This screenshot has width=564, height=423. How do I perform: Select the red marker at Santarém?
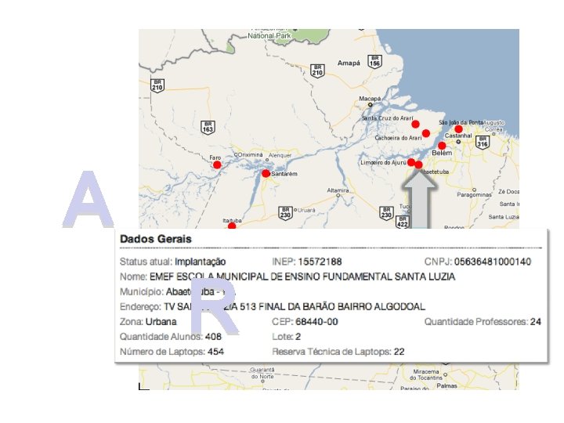[266, 173]
